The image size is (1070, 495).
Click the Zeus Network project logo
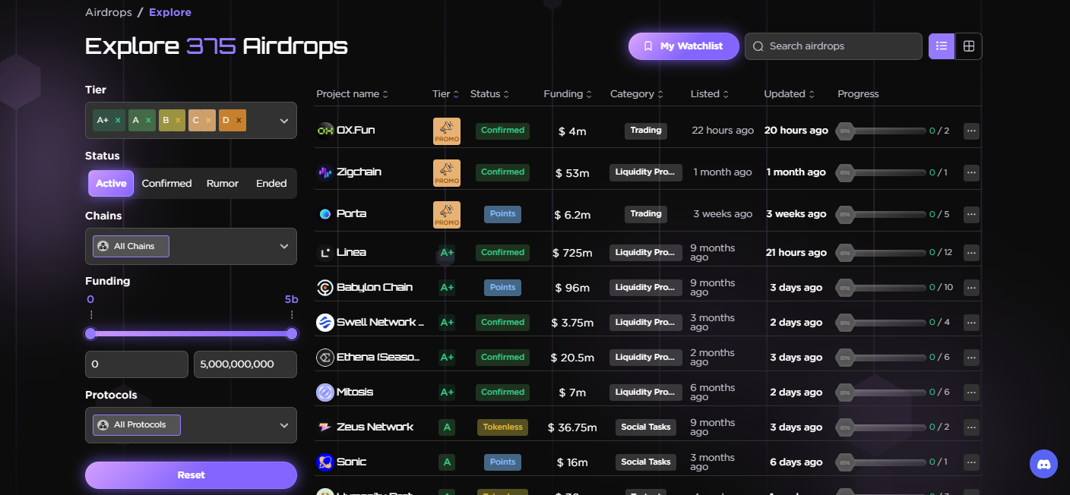pyautogui.click(x=325, y=427)
